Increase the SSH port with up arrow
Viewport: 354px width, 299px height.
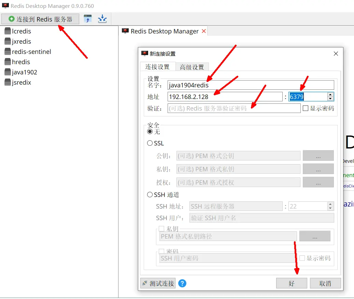tap(330, 204)
